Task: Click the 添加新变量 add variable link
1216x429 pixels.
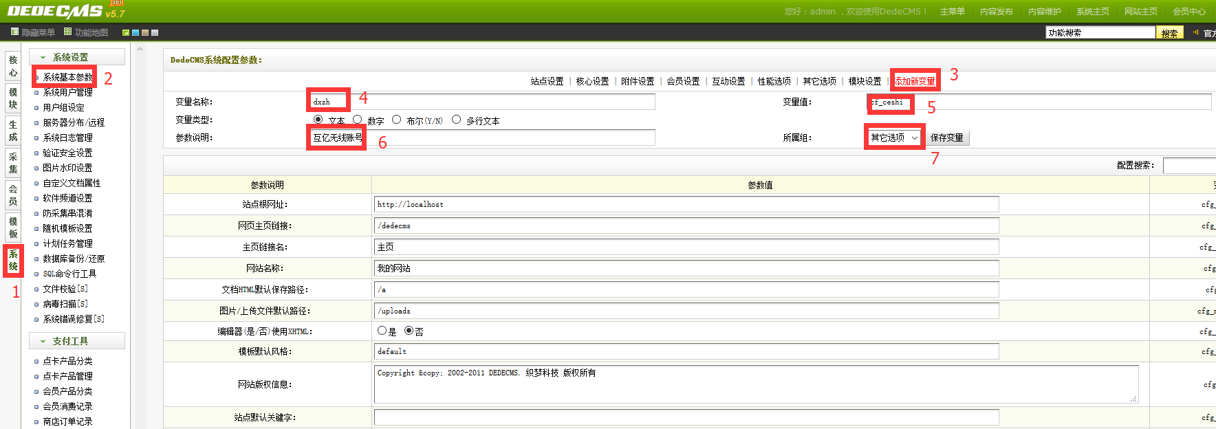Action: pos(915,81)
